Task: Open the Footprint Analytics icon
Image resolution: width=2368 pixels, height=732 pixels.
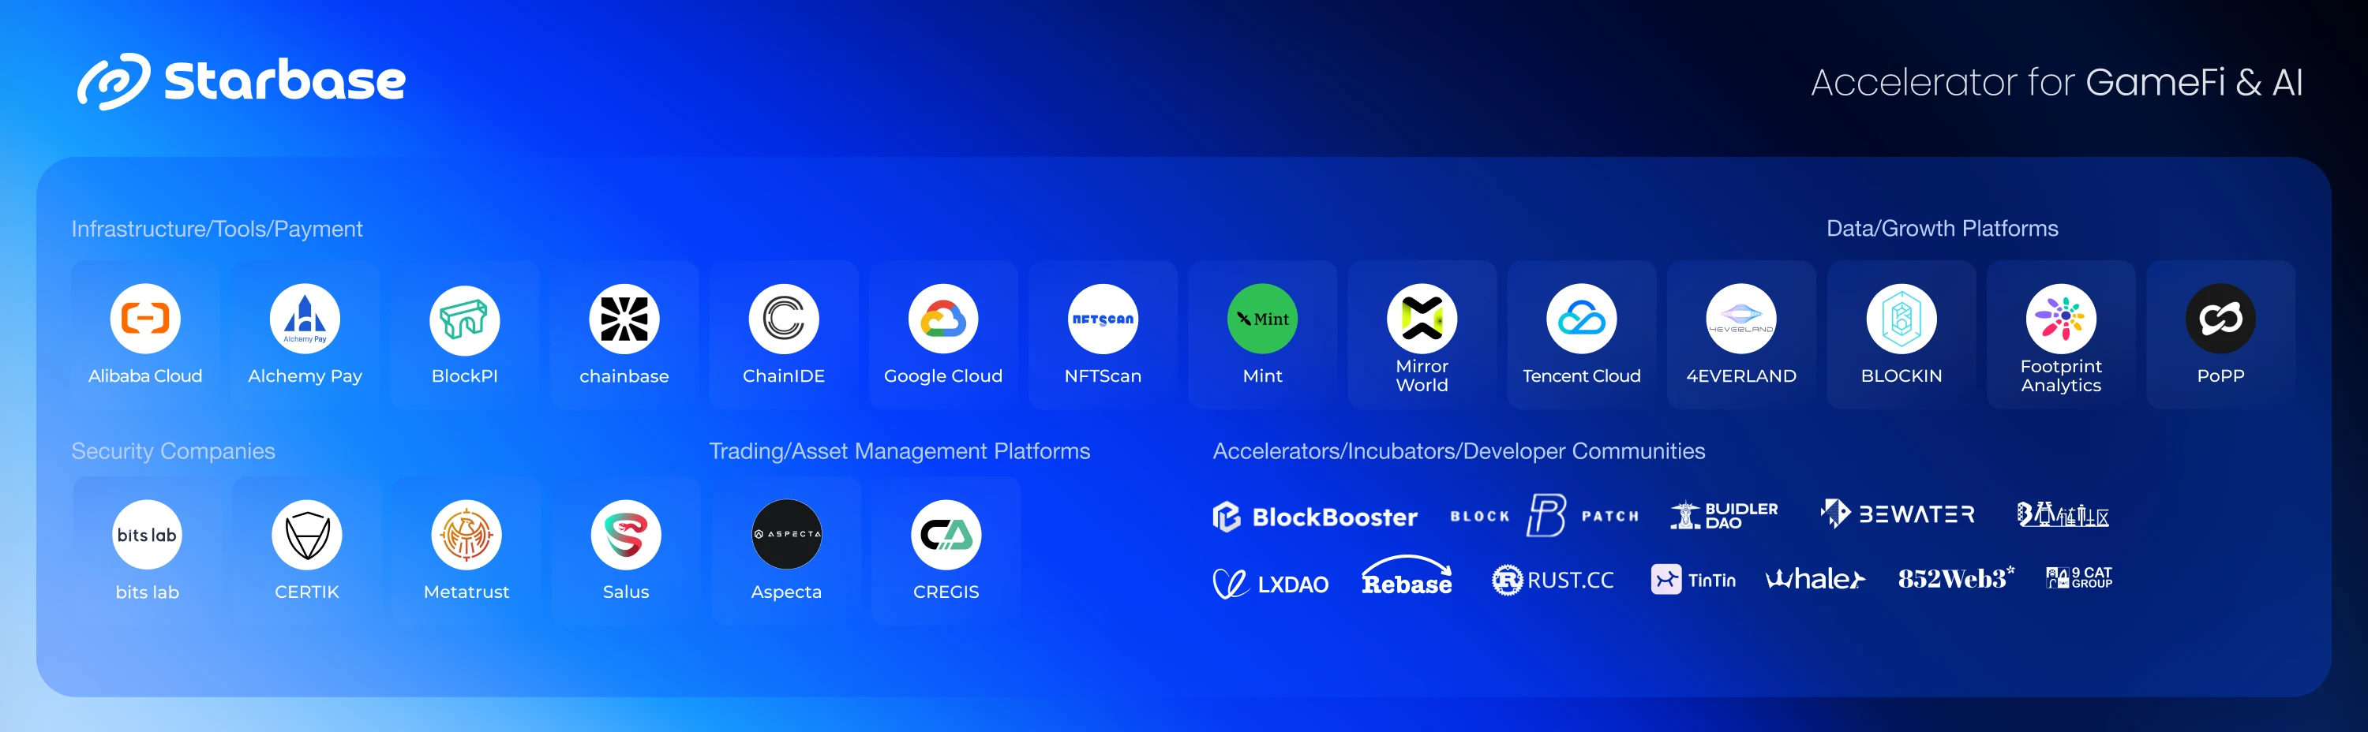Action: [x=2061, y=319]
